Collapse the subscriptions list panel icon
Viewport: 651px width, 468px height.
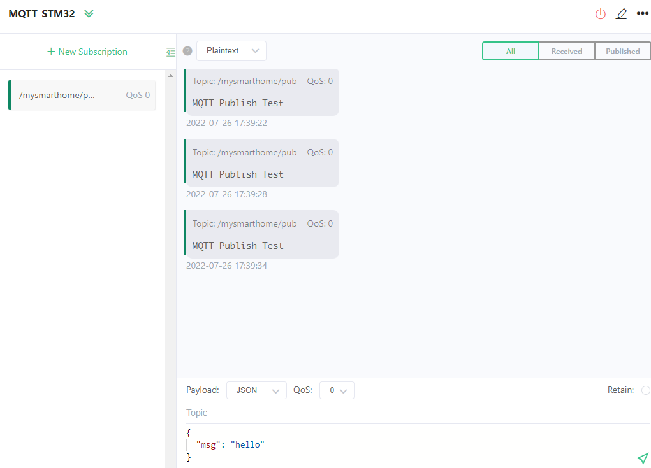(170, 52)
